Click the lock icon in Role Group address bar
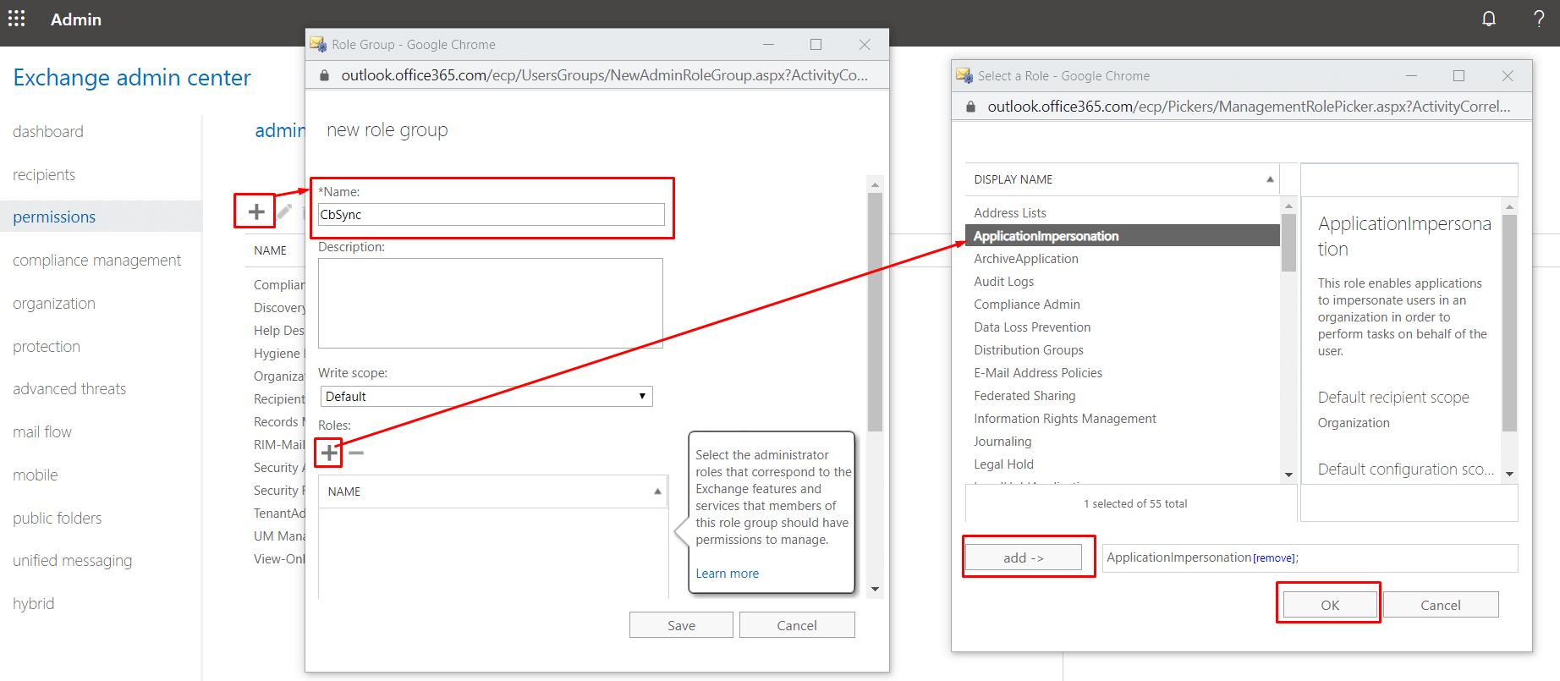 [x=324, y=75]
